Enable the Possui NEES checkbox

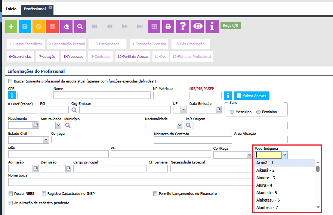click(10, 194)
